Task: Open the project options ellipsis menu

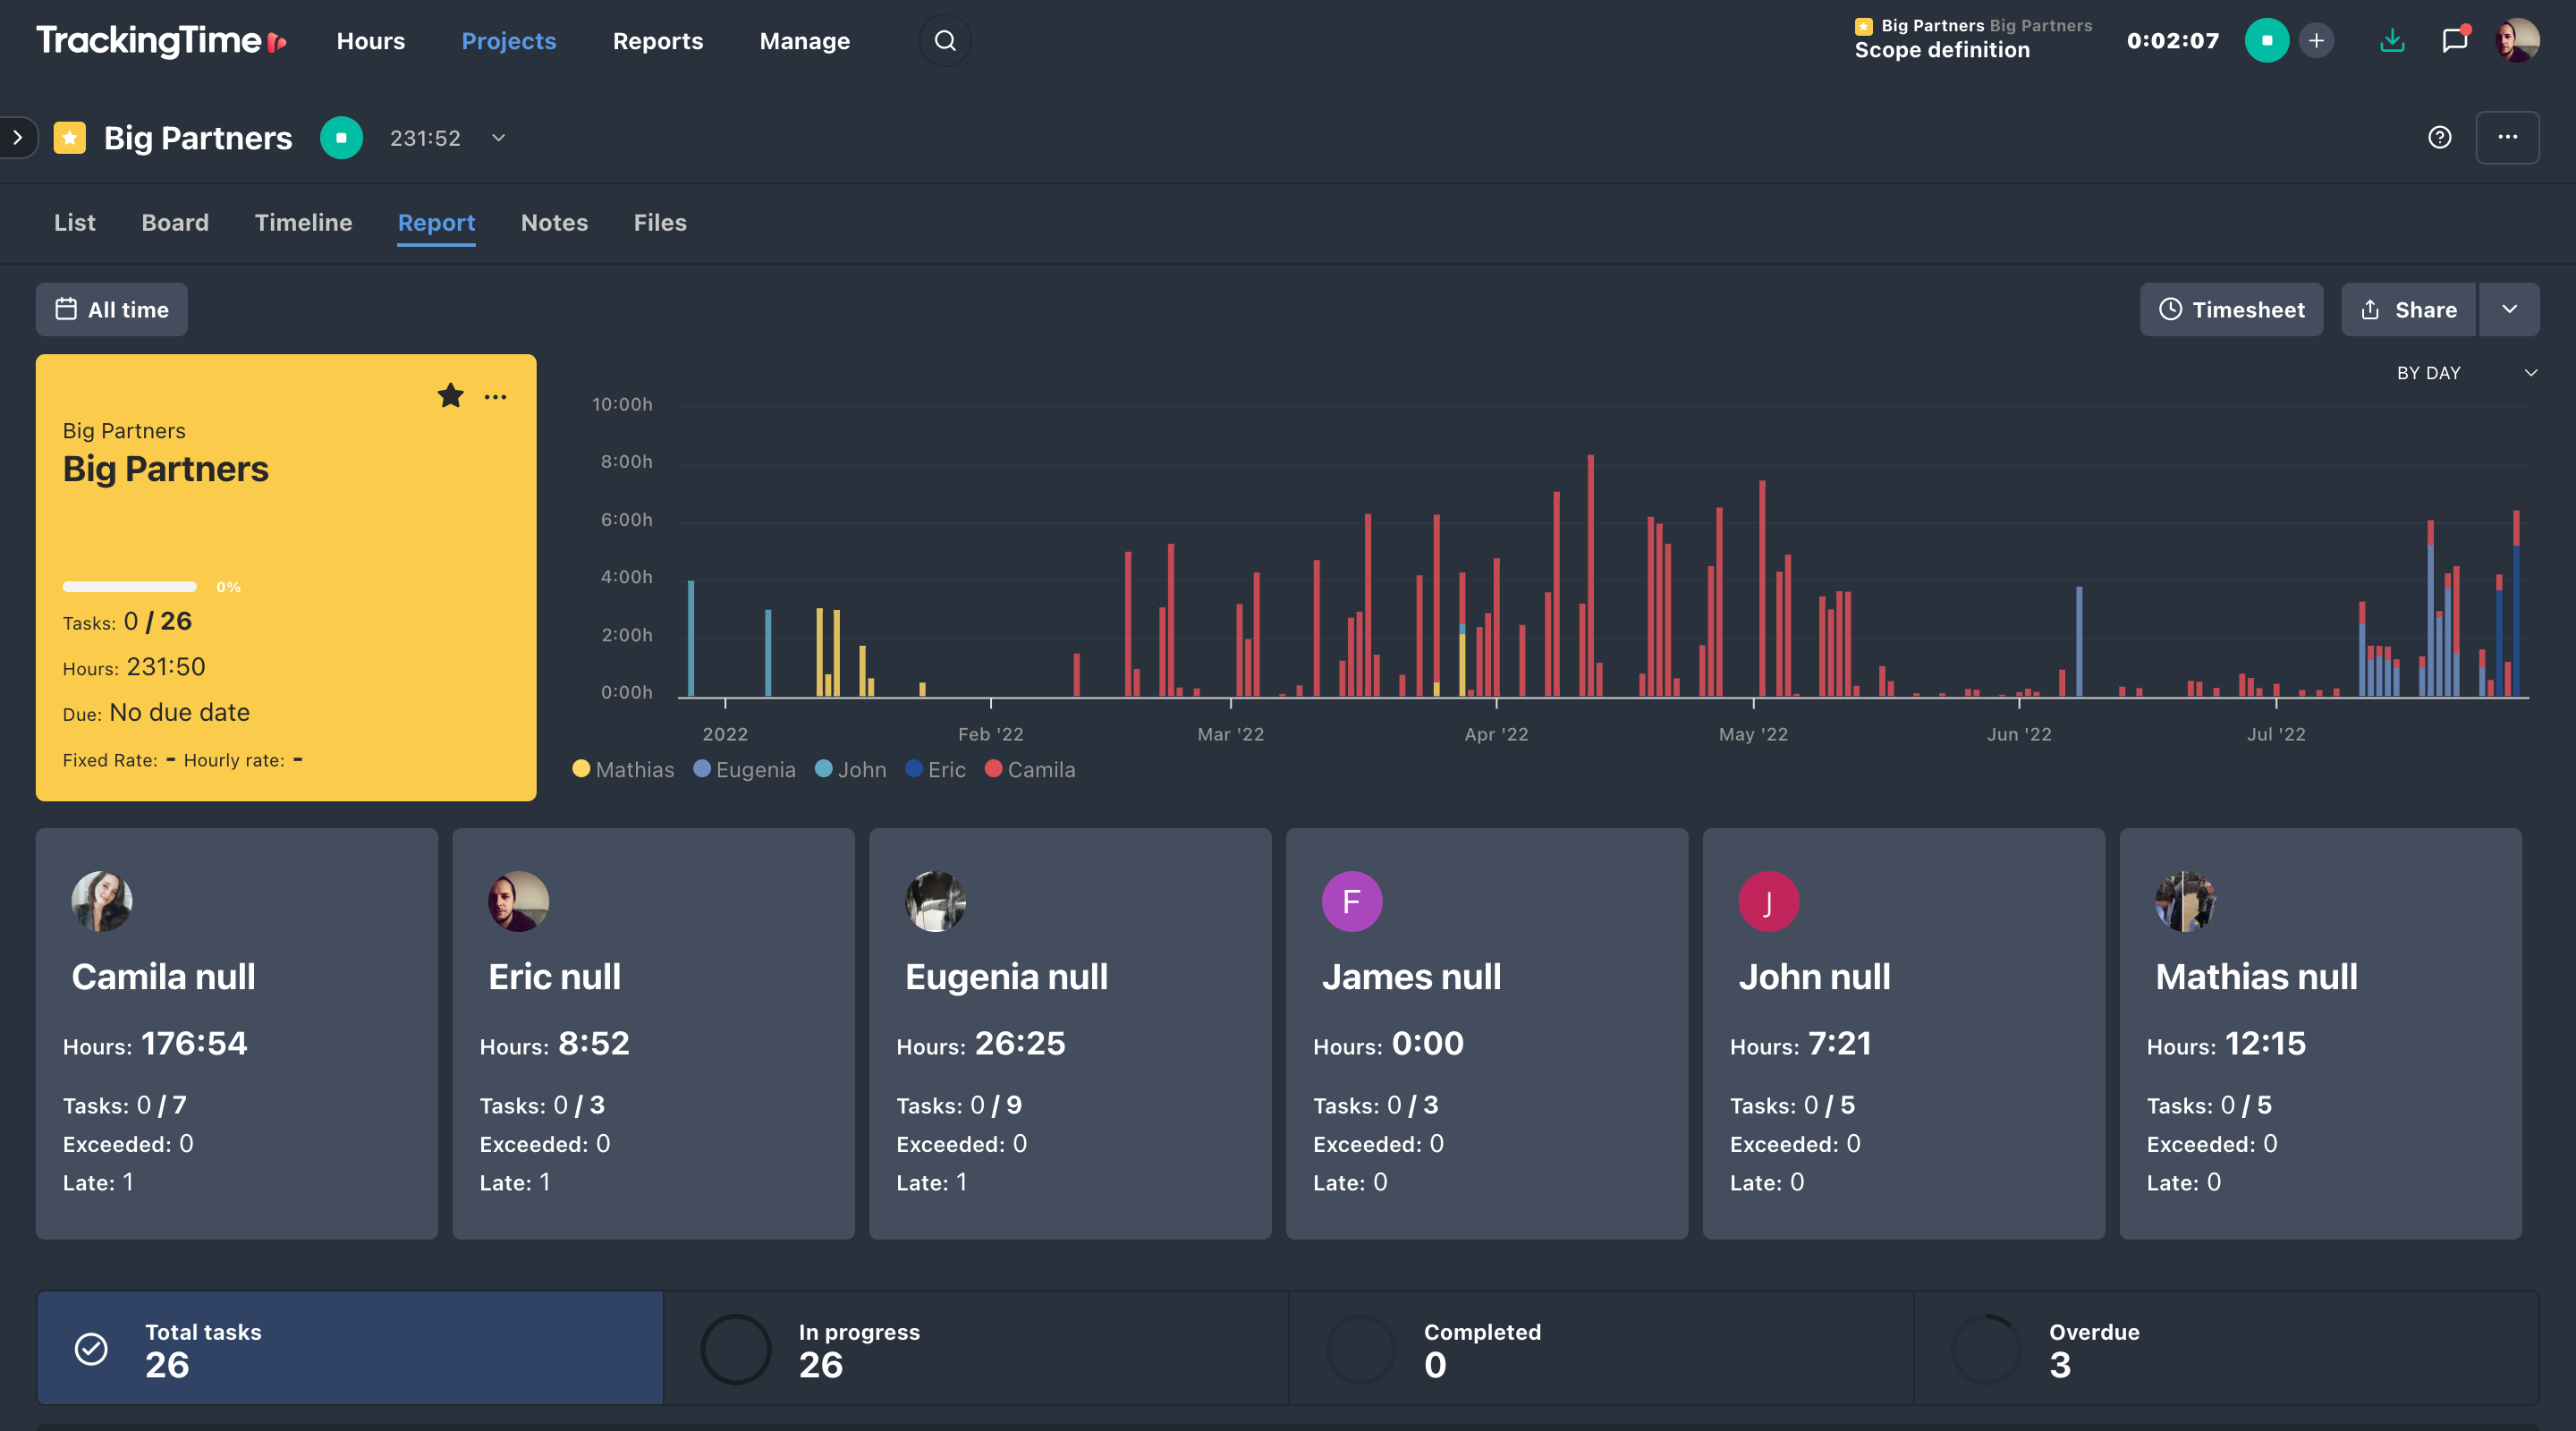Action: 2508,137
